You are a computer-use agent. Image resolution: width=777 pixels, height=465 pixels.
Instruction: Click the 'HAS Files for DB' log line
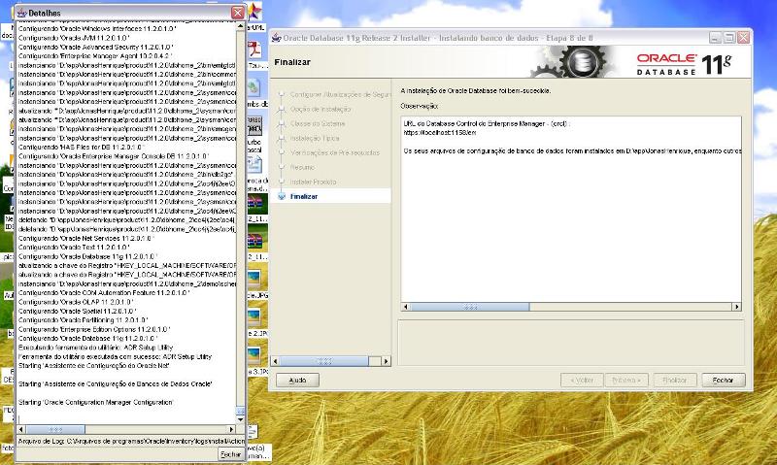81,148
